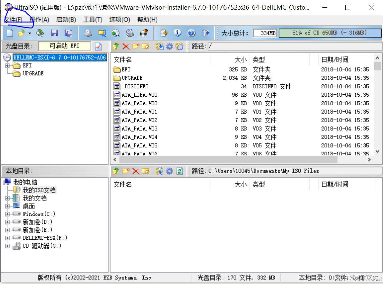Screen dimensions: 383x284
Task: Click the Save As icon
Action: point(68,33)
